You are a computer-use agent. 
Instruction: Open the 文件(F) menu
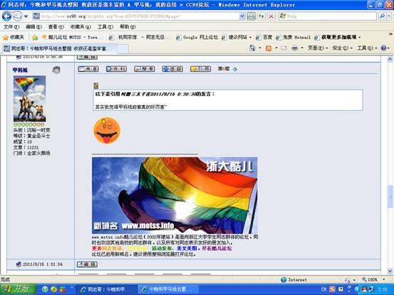click(11, 27)
